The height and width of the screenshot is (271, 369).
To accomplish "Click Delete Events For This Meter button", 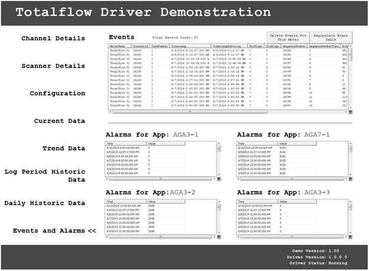I will [x=288, y=38].
